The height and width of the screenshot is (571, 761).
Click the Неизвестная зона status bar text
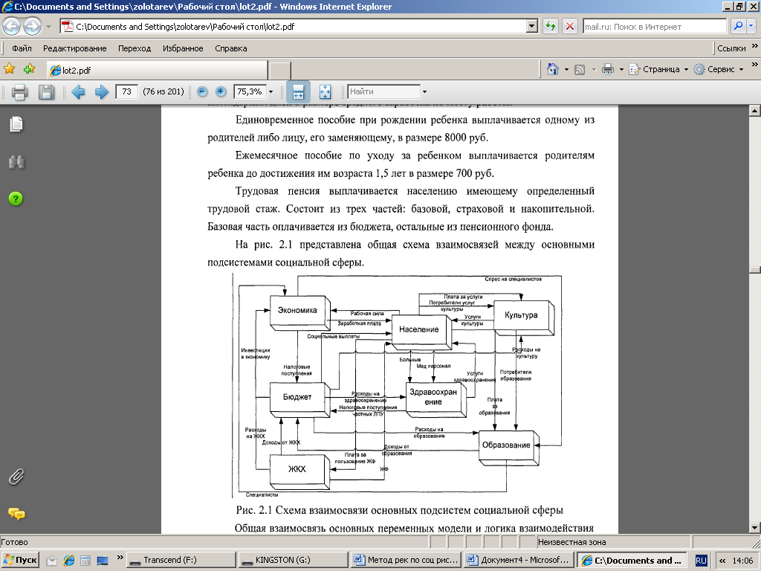(x=571, y=542)
